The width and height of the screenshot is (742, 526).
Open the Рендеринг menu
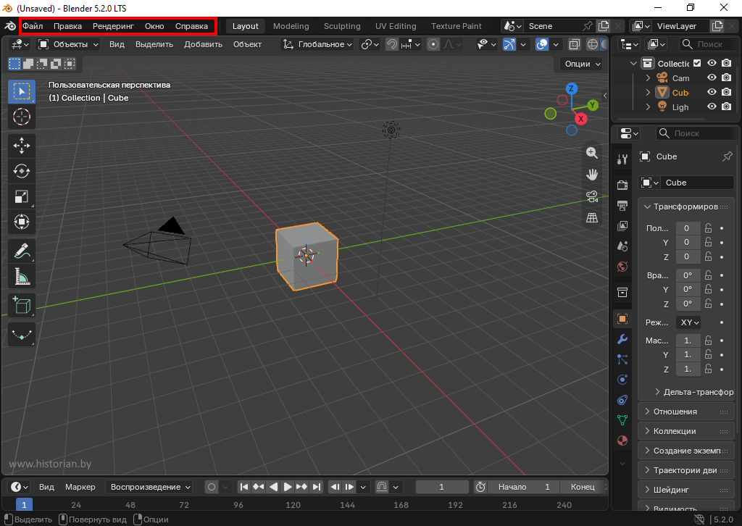point(113,26)
